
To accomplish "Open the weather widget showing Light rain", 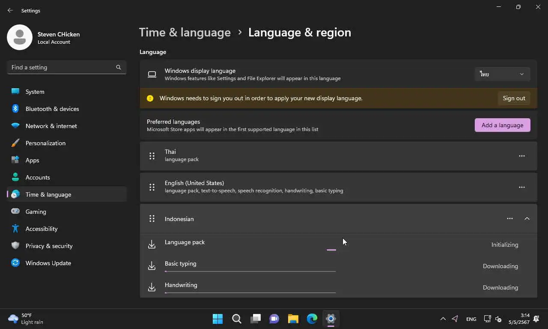I will point(27,319).
